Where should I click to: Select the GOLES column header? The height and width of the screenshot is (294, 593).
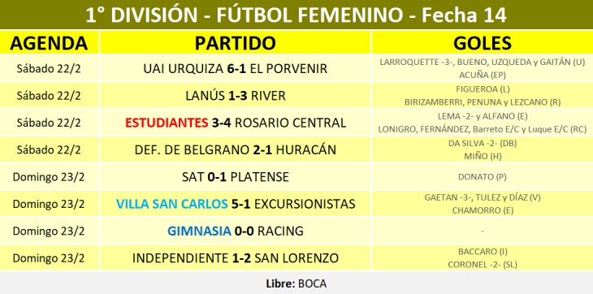(483, 43)
